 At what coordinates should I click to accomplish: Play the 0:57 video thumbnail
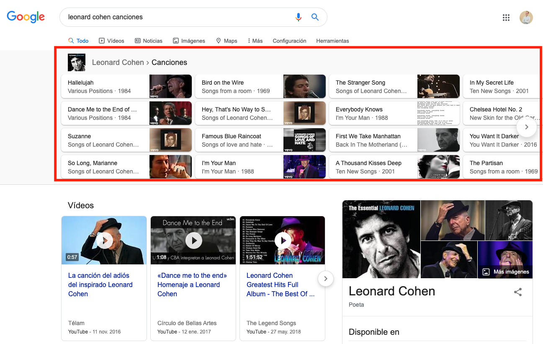(104, 240)
